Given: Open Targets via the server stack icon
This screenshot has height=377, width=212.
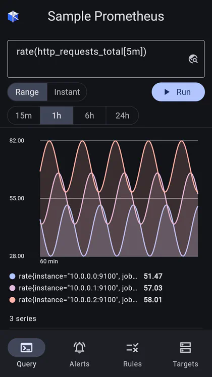Looking at the screenshot, I should pyautogui.click(x=185, y=348).
